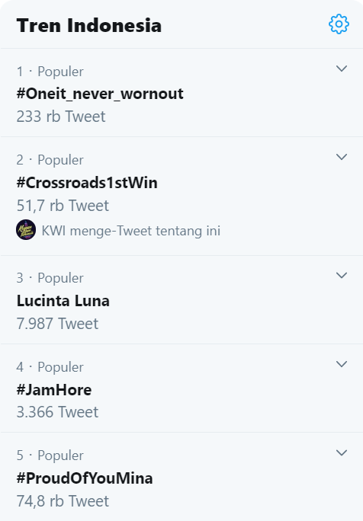The height and width of the screenshot is (521, 363).
Task: Select the 3.366 Tweet count
Action: pyautogui.click(x=57, y=412)
